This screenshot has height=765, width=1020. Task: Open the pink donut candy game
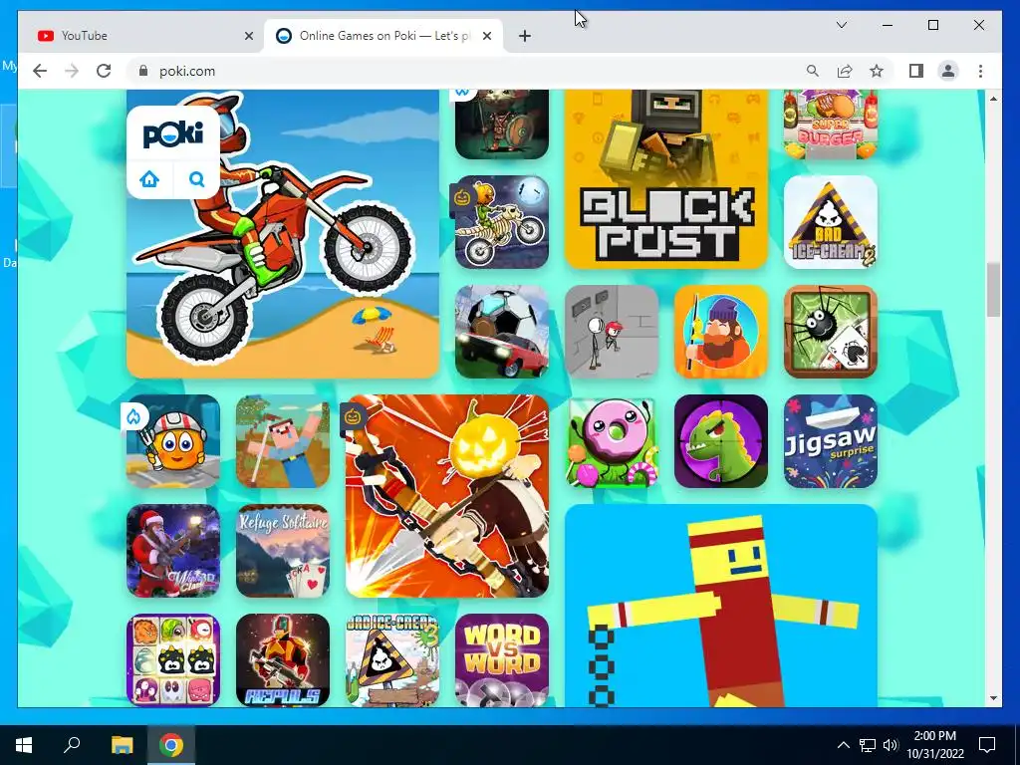tap(612, 441)
